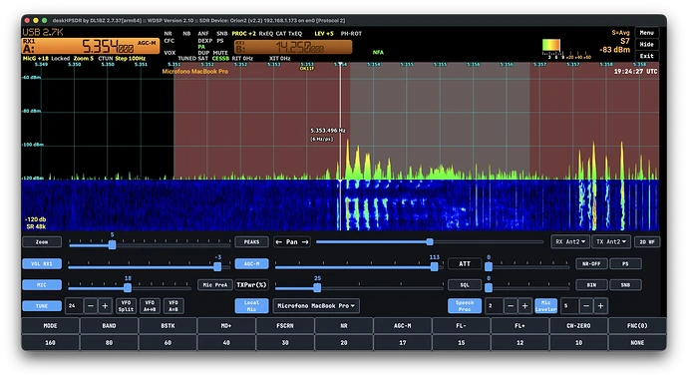Select the 80 band button
The width and height of the screenshot is (688, 378).
pyautogui.click(x=109, y=342)
